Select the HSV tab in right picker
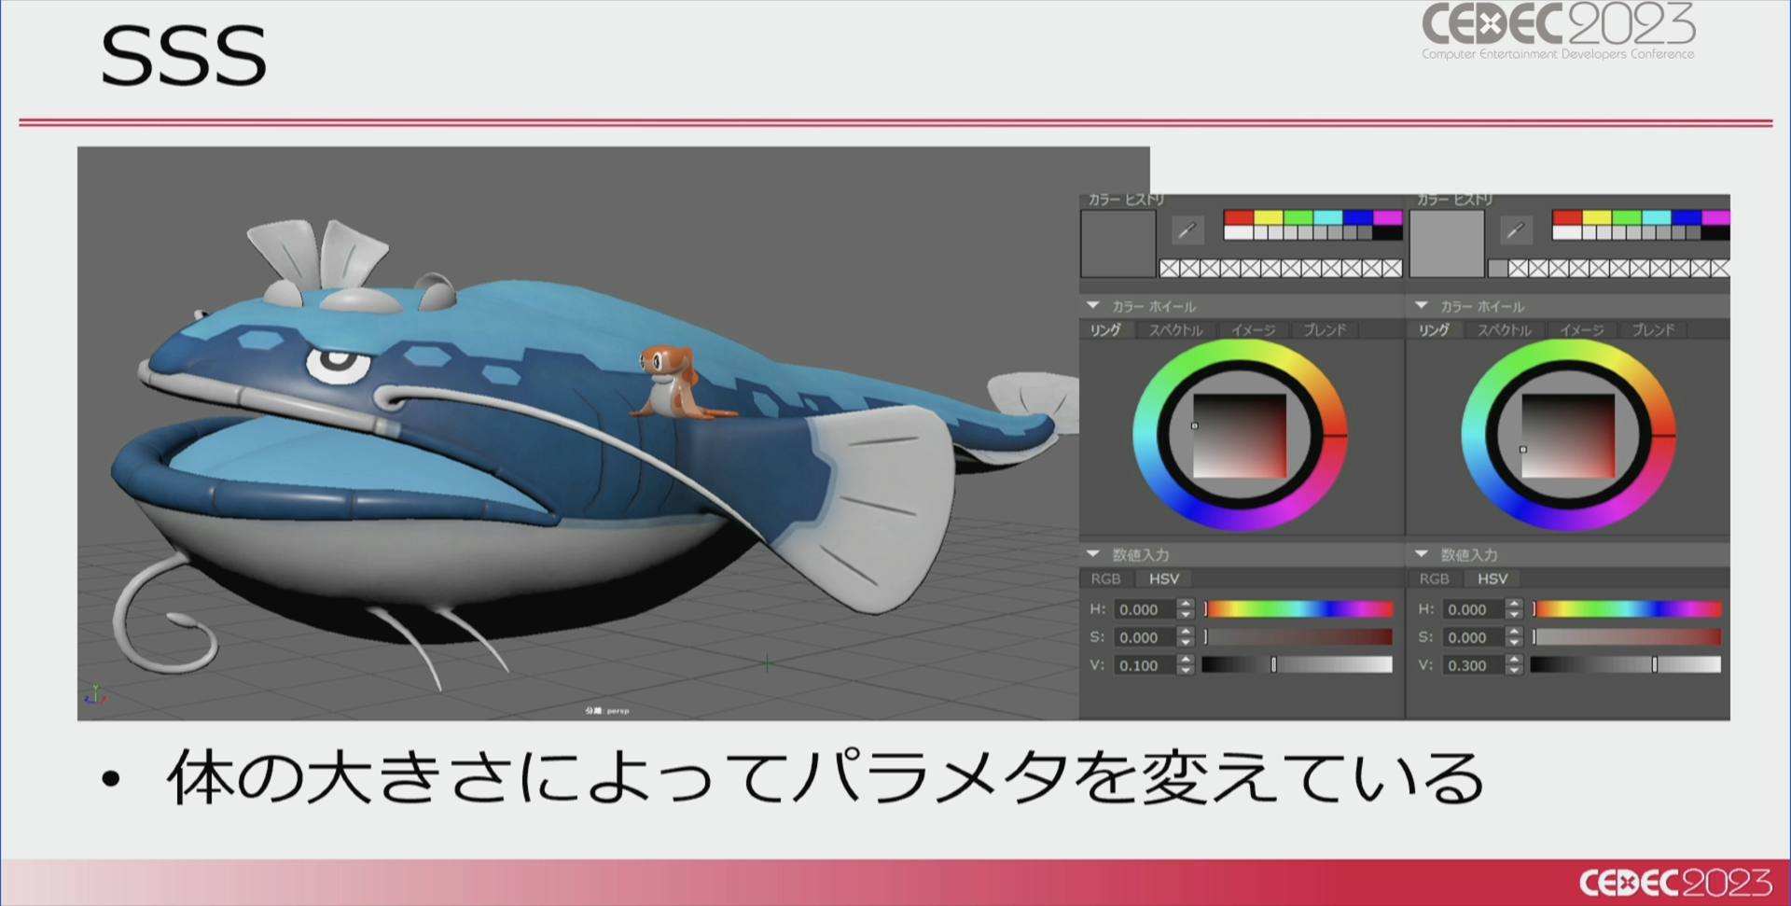The width and height of the screenshot is (1791, 906). 1492,579
